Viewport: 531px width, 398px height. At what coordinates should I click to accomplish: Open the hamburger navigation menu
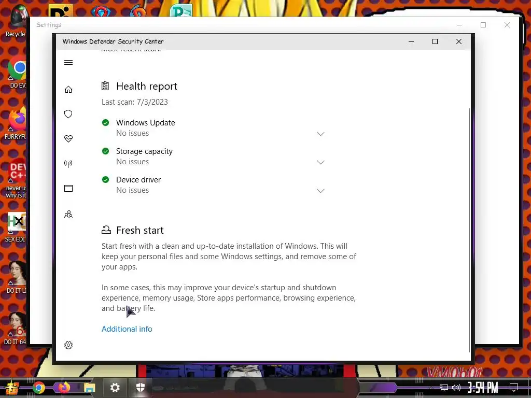coord(68,62)
